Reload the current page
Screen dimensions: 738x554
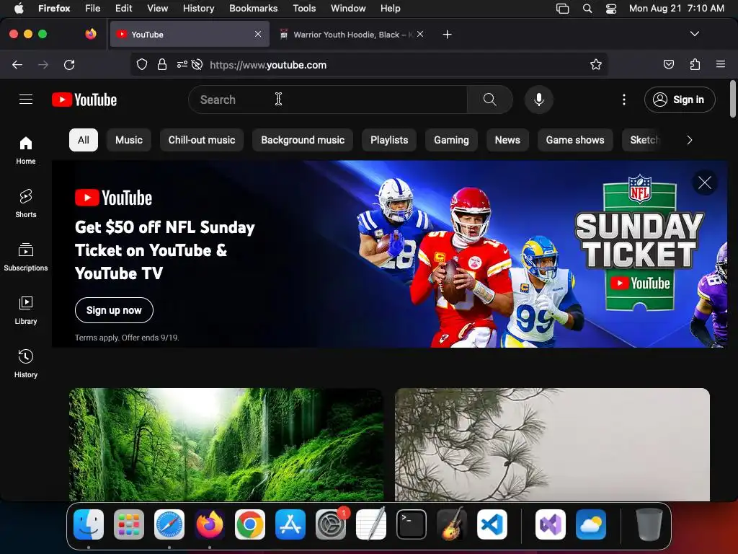coord(69,64)
